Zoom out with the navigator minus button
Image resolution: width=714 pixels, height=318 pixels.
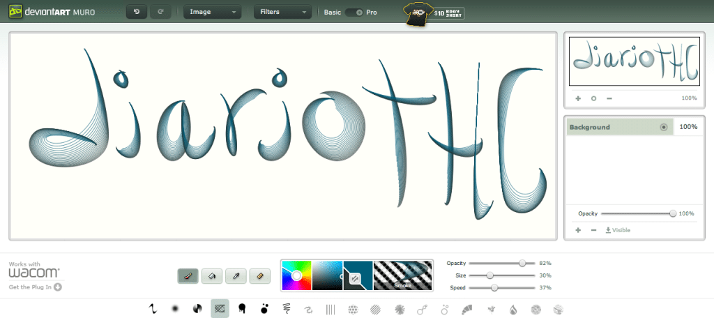coord(609,98)
